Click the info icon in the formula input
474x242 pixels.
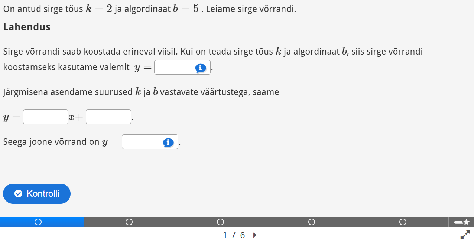201,68
